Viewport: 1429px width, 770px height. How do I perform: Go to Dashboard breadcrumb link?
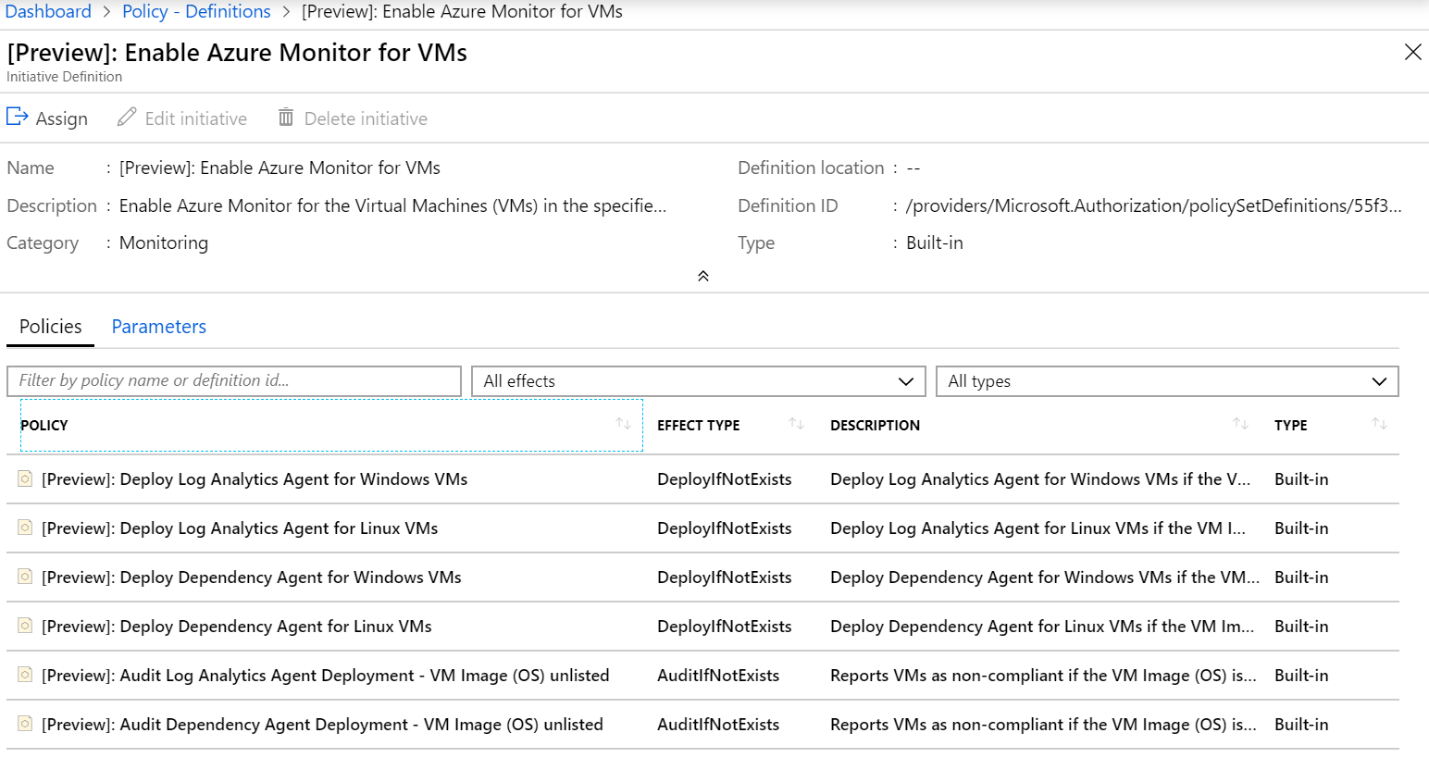[48, 12]
